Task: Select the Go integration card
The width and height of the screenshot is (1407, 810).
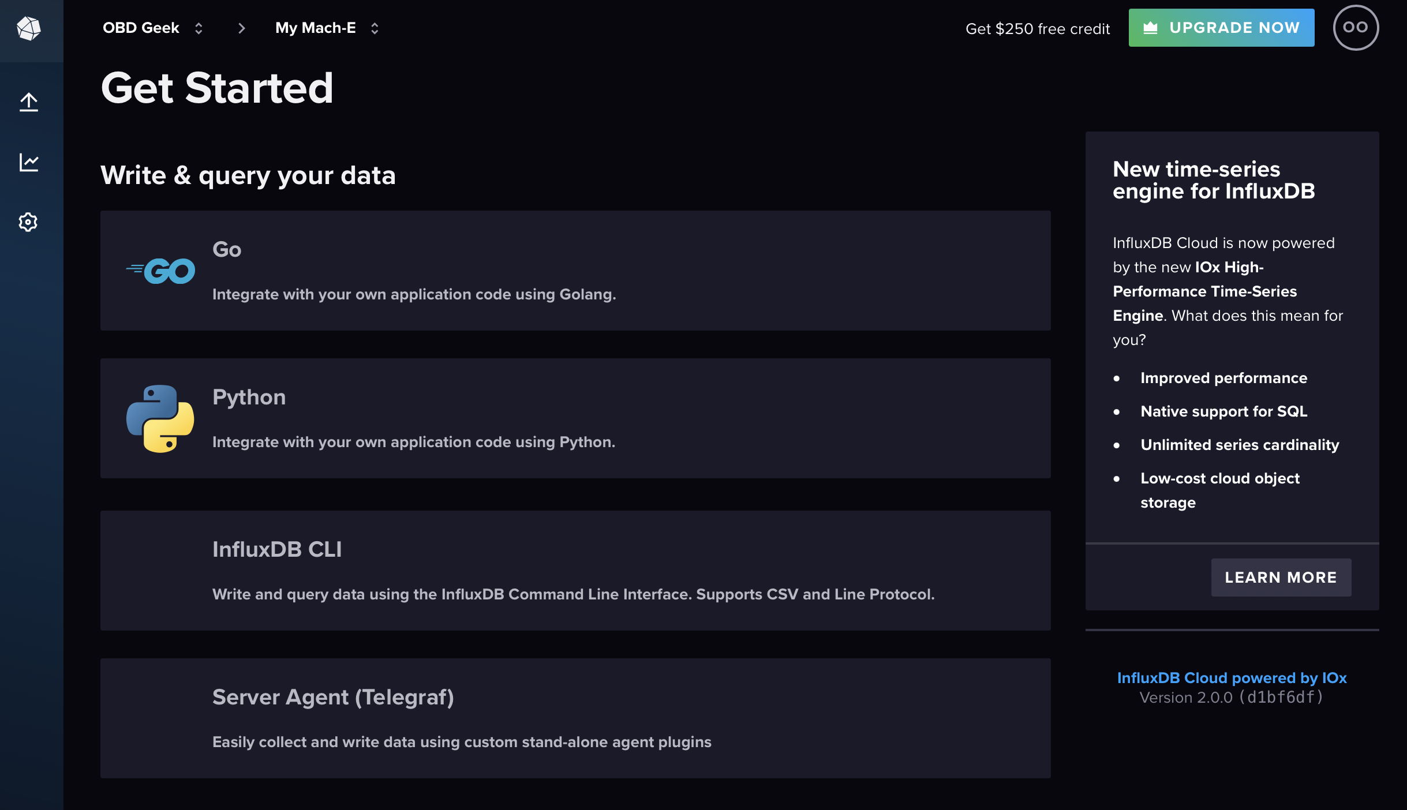Action: tap(575, 271)
